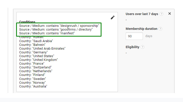Screen dimensions: 183x102
Task: Click help icon beside Users over last 7 days
Action: pos(161,14)
